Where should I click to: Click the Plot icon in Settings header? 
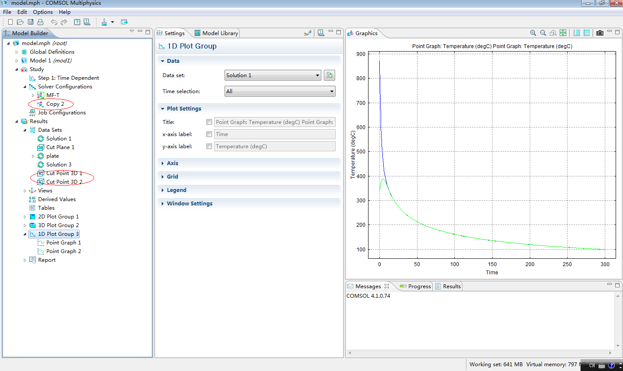tap(308, 33)
